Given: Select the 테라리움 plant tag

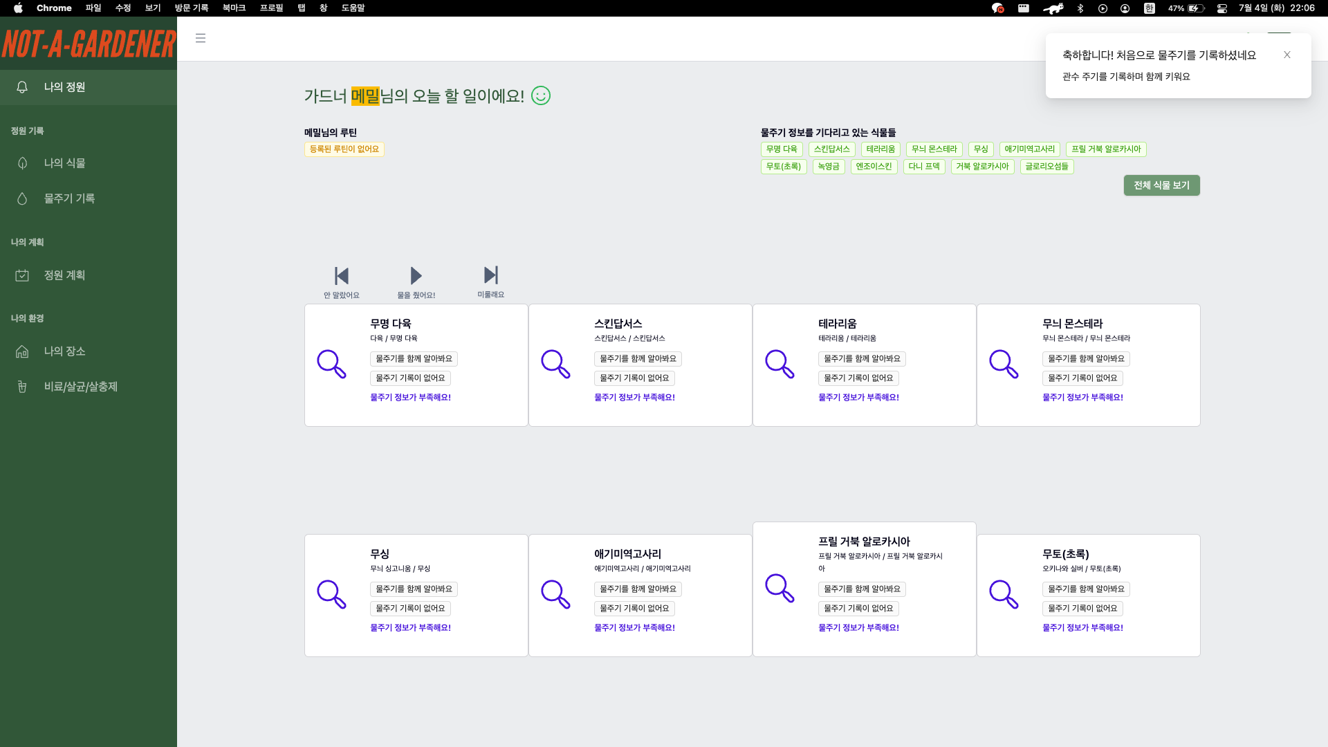Looking at the screenshot, I should click(880, 149).
